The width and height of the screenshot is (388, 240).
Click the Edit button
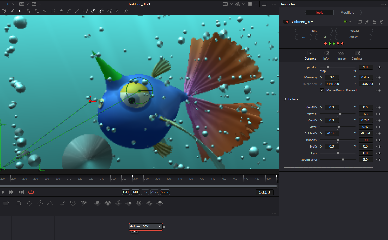(314, 31)
